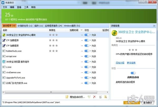Click the 360Tray.exe path in status bar

tap(31, 102)
